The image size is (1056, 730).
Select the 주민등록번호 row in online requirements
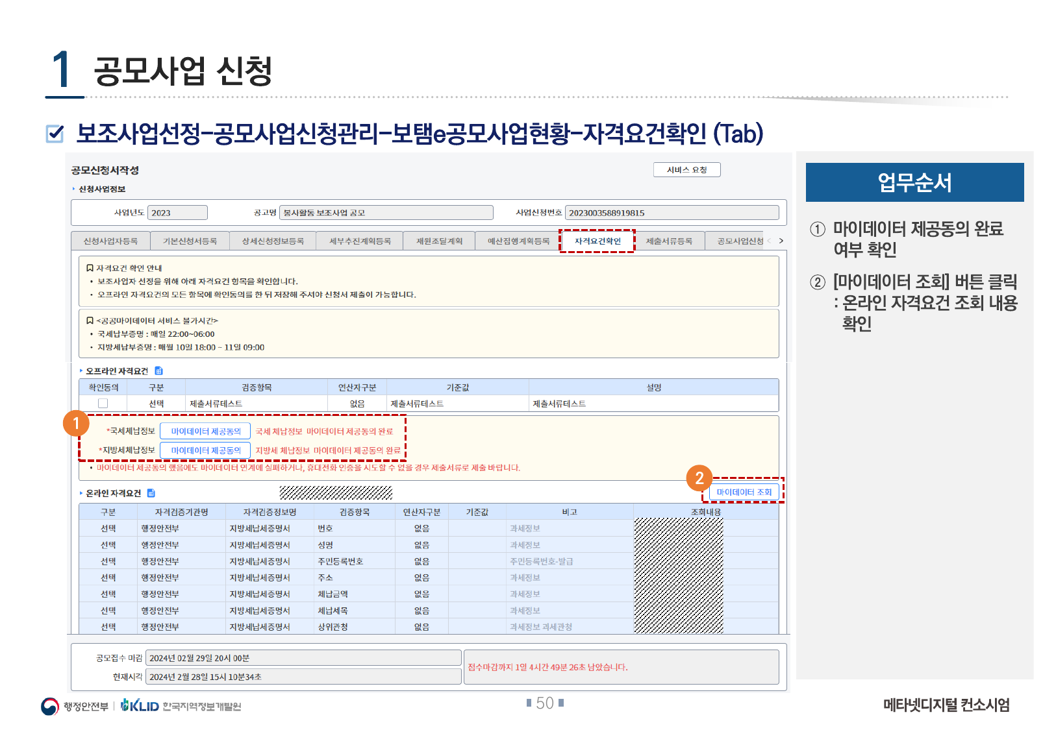tap(340, 561)
